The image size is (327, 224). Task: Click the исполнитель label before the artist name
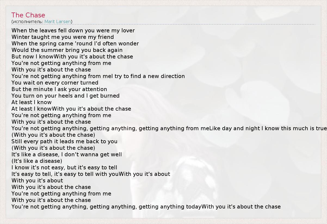(28, 21)
